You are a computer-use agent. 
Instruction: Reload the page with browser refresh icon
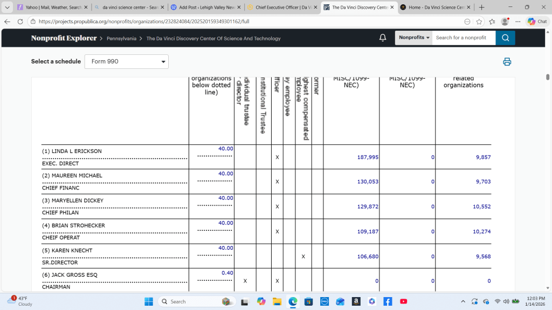pos(20,22)
